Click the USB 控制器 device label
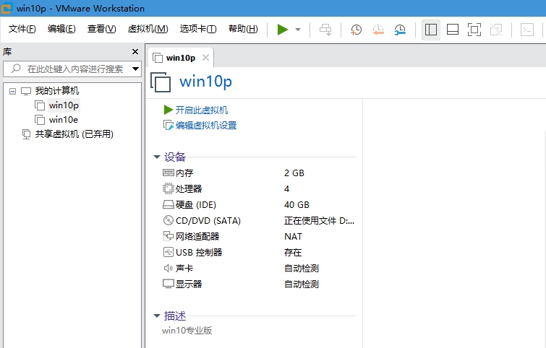546x348 pixels. click(x=199, y=253)
